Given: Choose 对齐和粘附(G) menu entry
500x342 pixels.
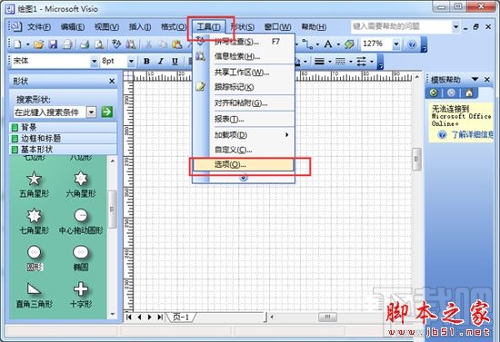Looking at the screenshot, I should pyautogui.click(x=244, y=103).
